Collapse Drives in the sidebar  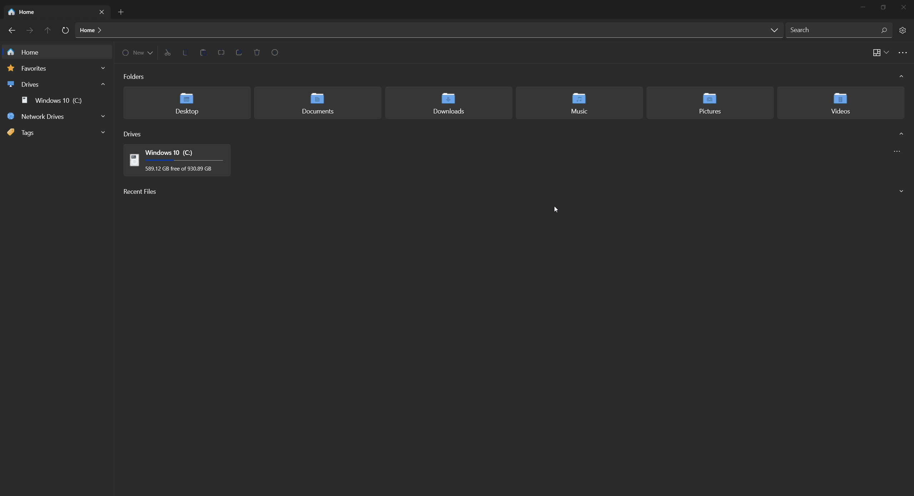coord(103,84)
